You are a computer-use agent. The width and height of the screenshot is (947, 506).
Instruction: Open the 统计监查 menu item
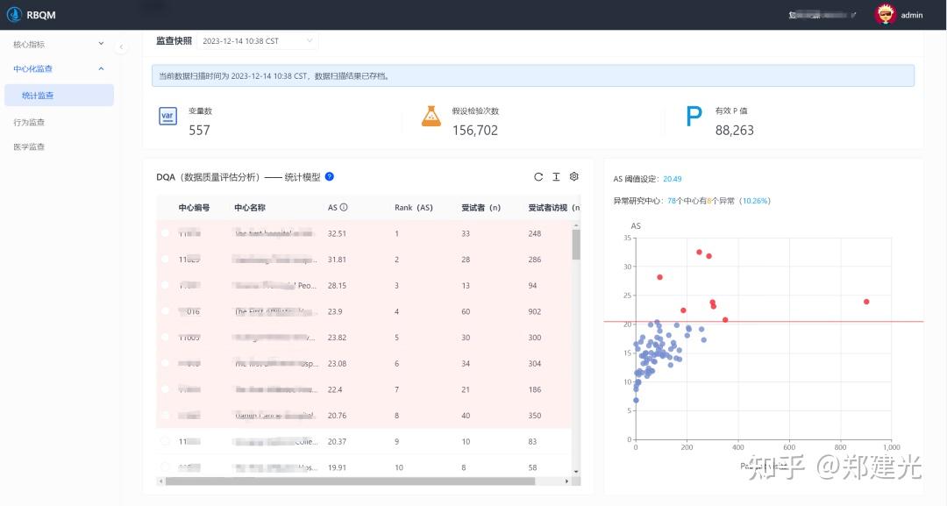coord(59,96)
